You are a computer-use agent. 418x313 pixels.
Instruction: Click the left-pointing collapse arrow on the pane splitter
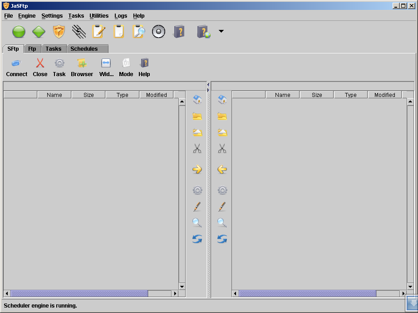point(208,85)
